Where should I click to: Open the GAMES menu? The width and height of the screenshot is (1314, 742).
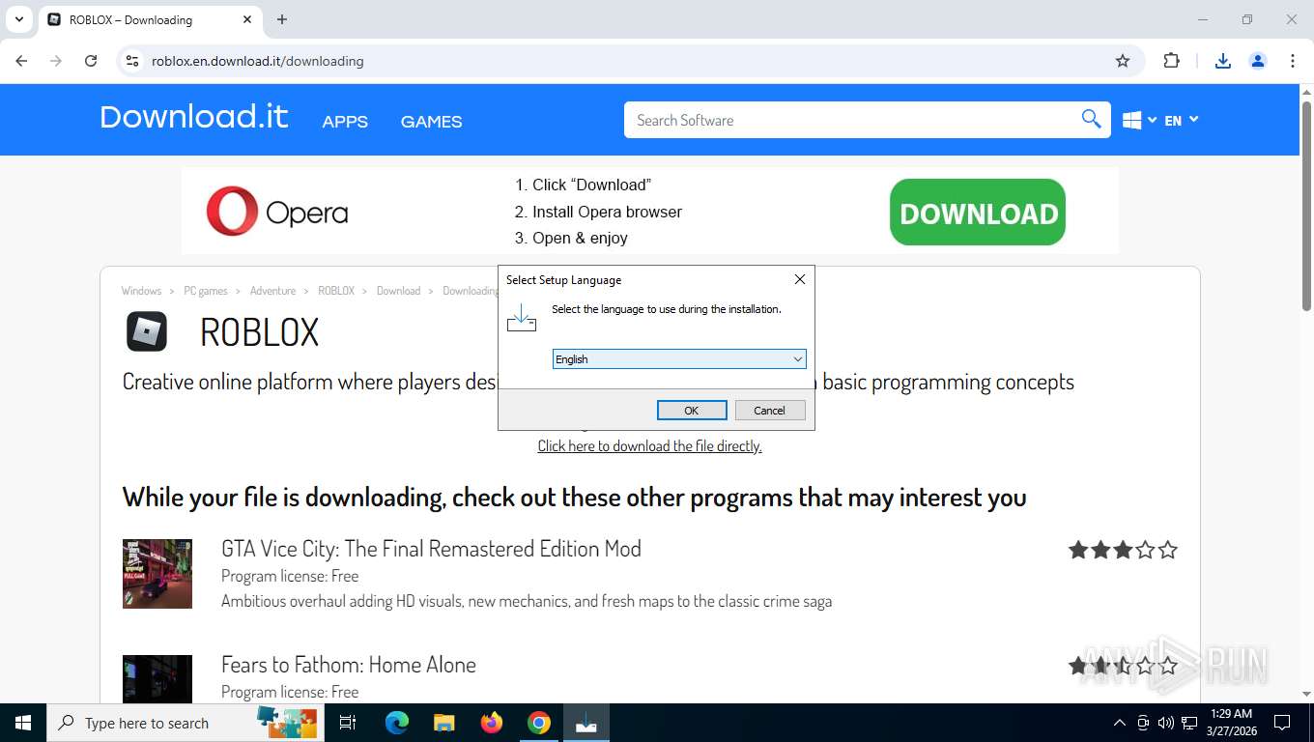(x=431, y=122)
